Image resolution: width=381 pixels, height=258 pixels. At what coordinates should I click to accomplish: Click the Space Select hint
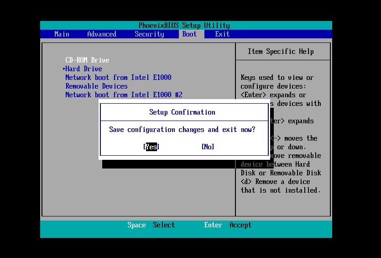click(x=151, y=225)
